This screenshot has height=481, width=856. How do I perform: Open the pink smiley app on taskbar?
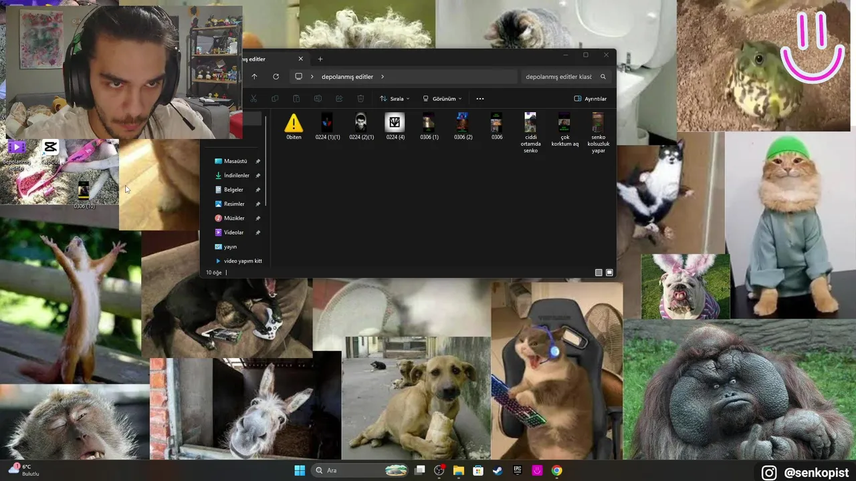click(x=537, y=470)
